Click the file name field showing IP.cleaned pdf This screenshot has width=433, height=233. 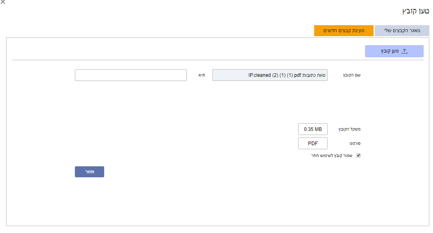pos(270,75)
